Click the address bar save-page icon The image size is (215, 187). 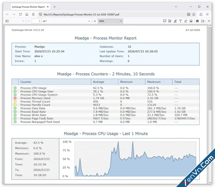pos(189,14)
